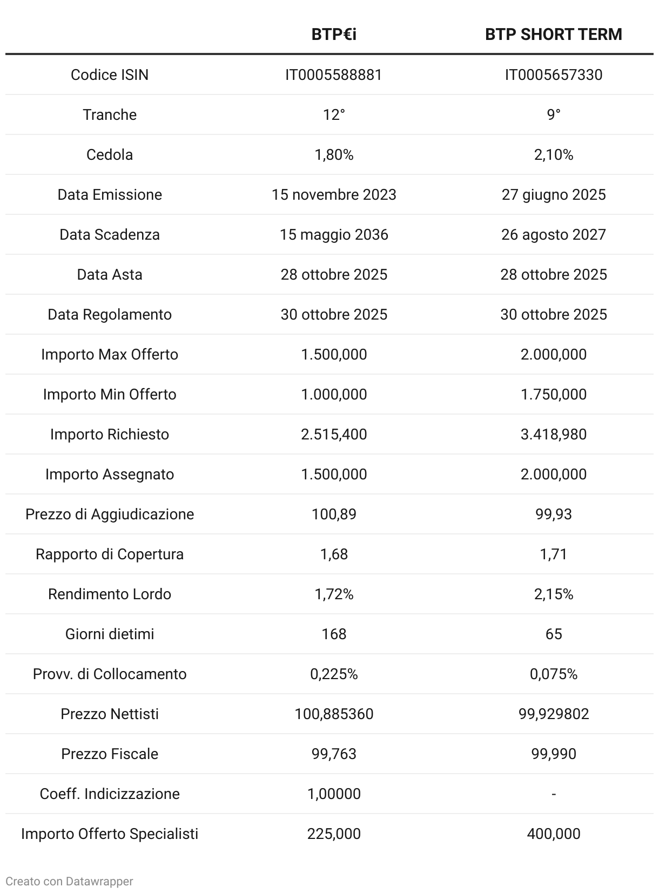This screenshot has width=659, height=894.
Task: Select the Rapporto di Copertura value 1,71
Action: tap(553, 554)
